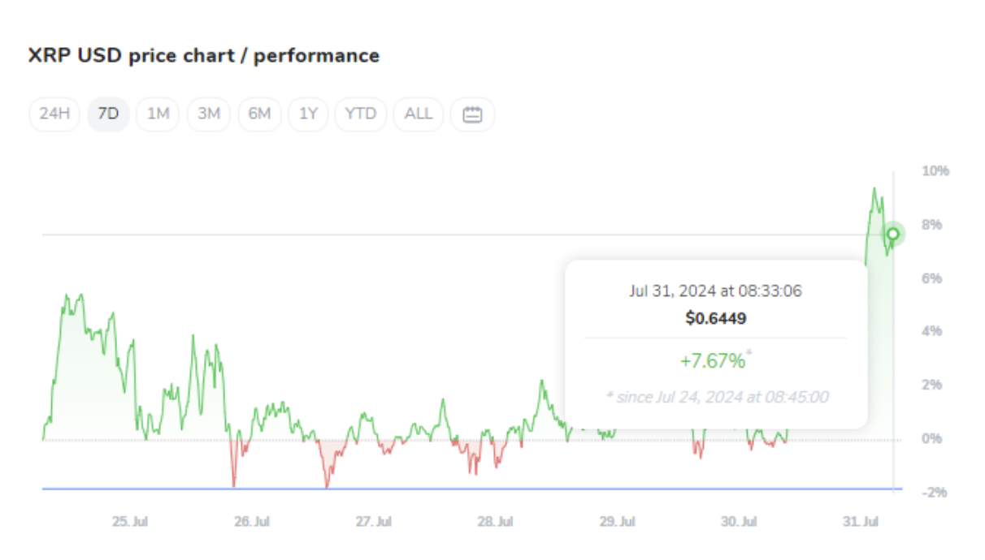Click the current price marker circle
The height and width of the screenshot is (560, 985).
coord(892,235)
